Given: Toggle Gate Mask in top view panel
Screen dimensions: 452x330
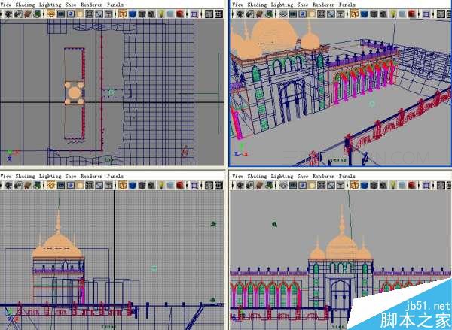Looking at the screenshot, I should click(80, 14).
